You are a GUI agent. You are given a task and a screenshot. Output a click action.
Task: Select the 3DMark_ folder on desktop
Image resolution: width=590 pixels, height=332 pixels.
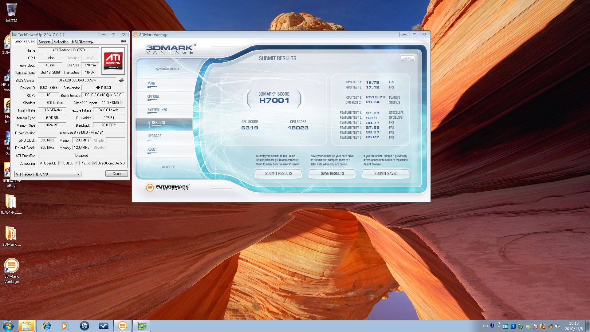click(11, 236)
